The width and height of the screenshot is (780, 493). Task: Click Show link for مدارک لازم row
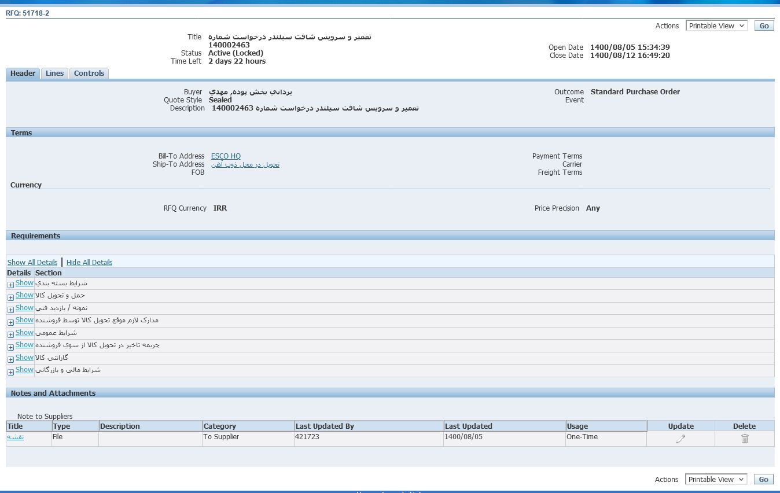(24, 320)
